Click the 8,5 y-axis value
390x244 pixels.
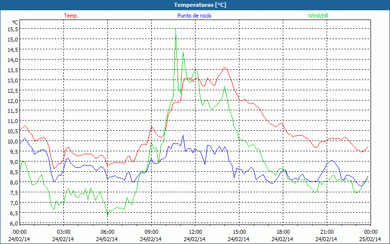click(15, 172)
